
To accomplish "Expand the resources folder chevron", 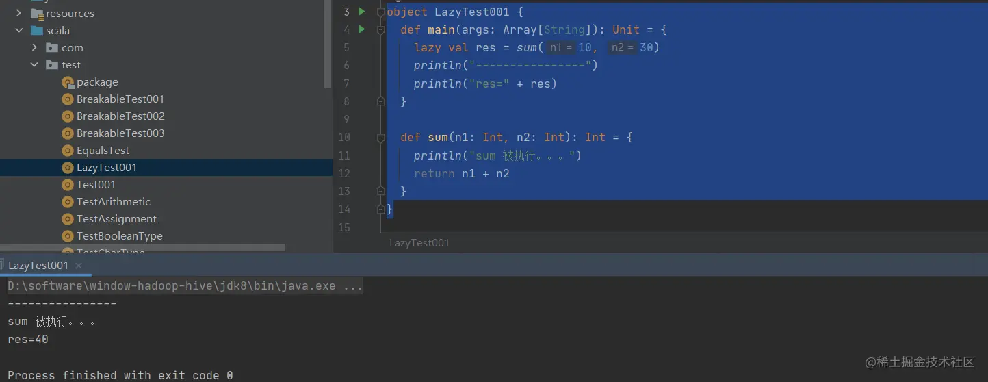I will pyautogui.click(x=18, y=13).
